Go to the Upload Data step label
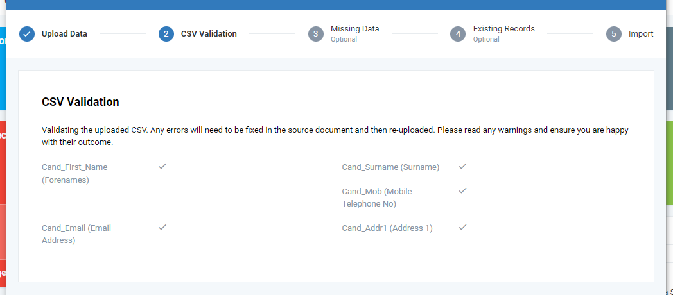This screenshot has height=295, width=673. (64, 34)
